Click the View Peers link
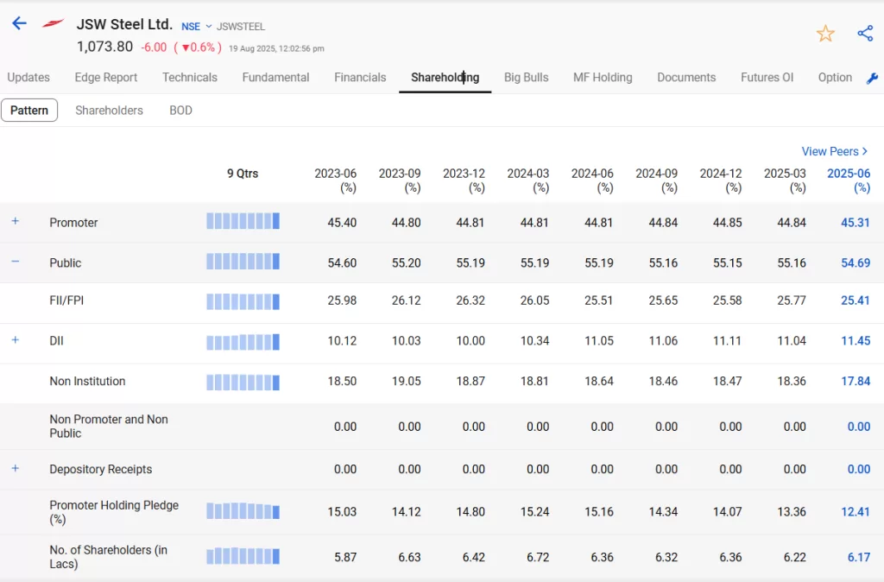The image size is (884, 582). [835, 151]
